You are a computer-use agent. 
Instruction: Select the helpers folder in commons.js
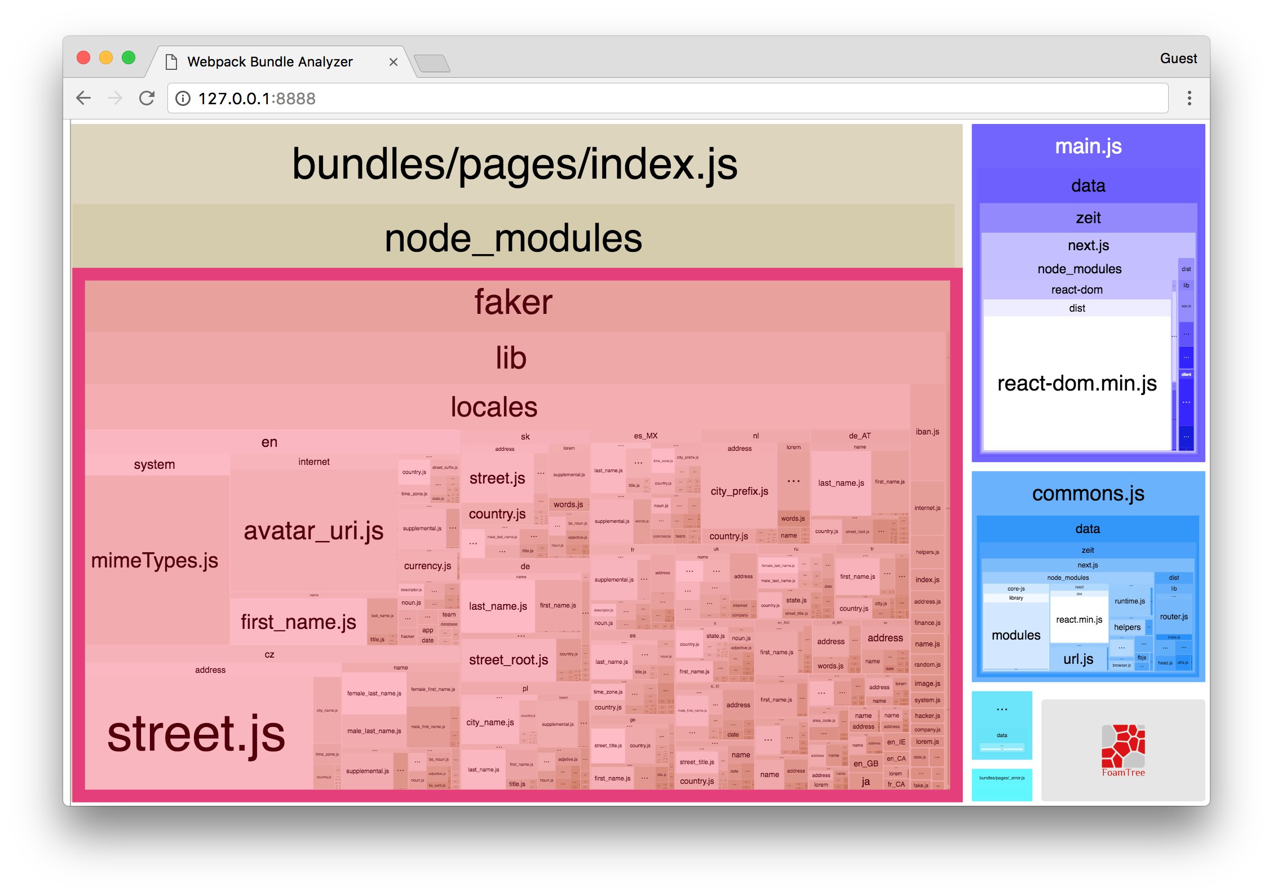point(1128,627)
